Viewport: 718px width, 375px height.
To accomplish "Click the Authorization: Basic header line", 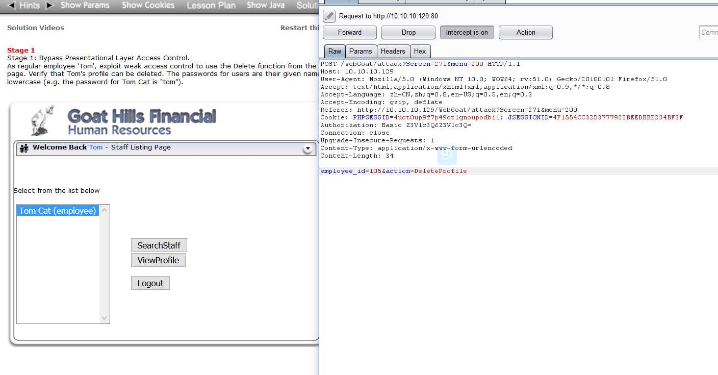I will 396,126.
